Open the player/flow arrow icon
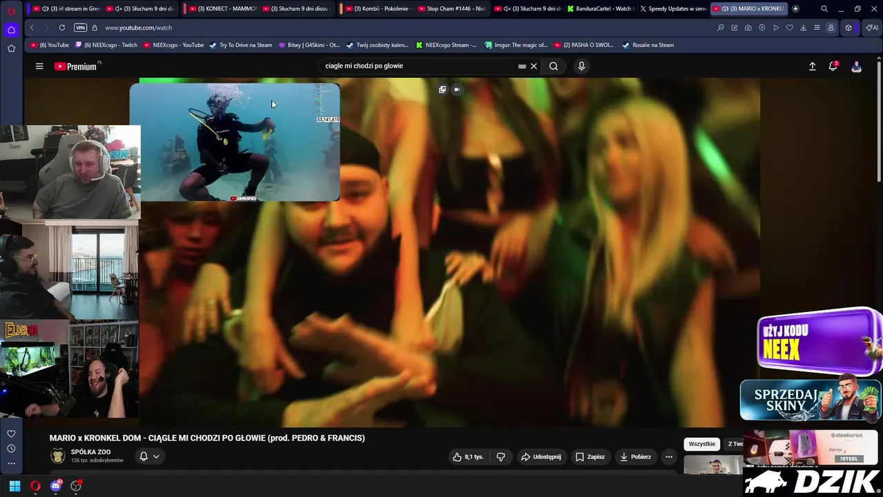 click(x=776, y=28)
